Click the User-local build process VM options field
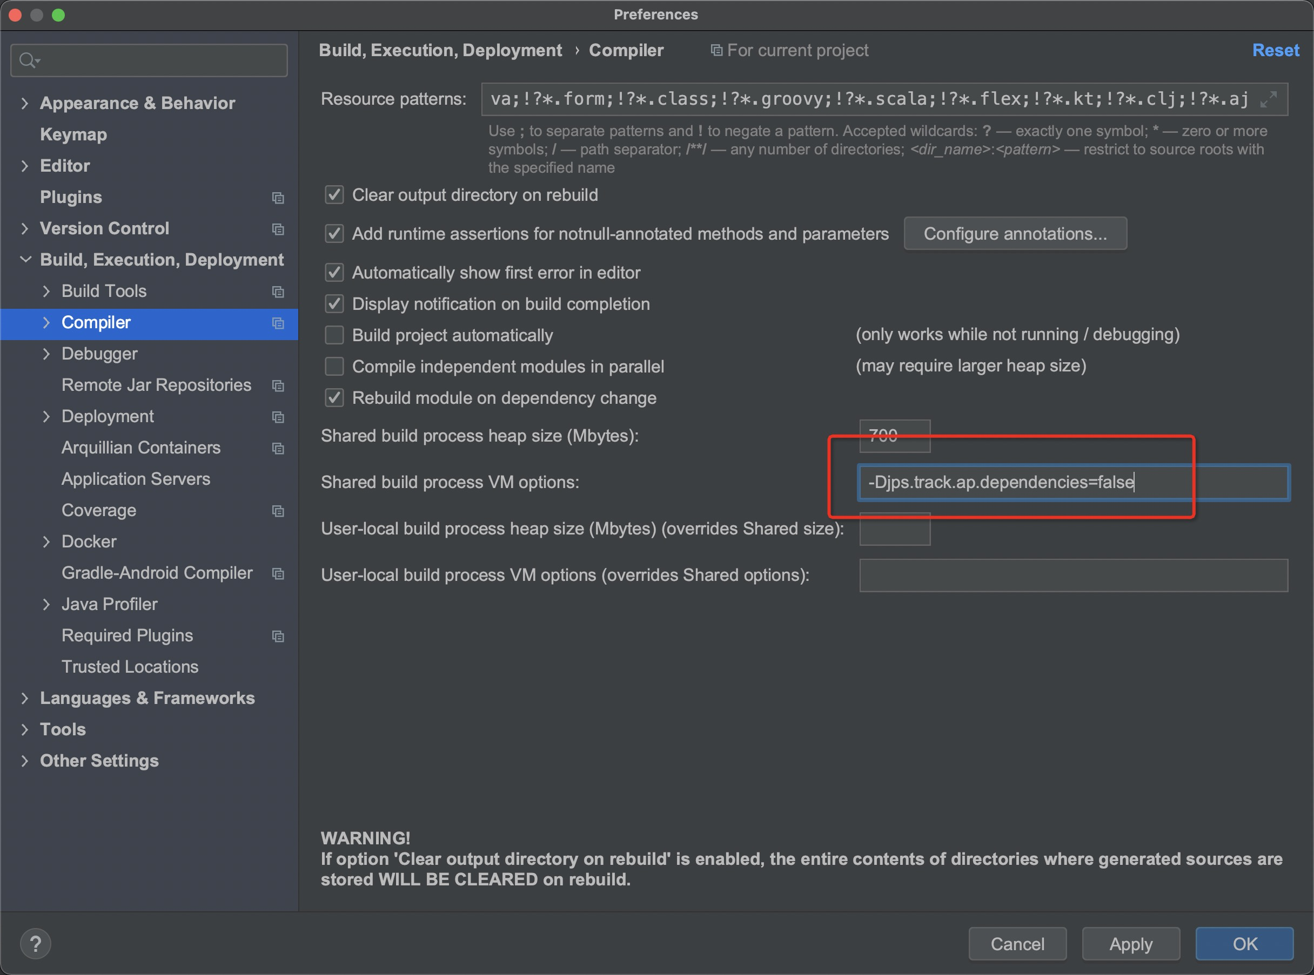Image resolution: width=1314 pixels, height=975 pixels. pos(1073,575)
